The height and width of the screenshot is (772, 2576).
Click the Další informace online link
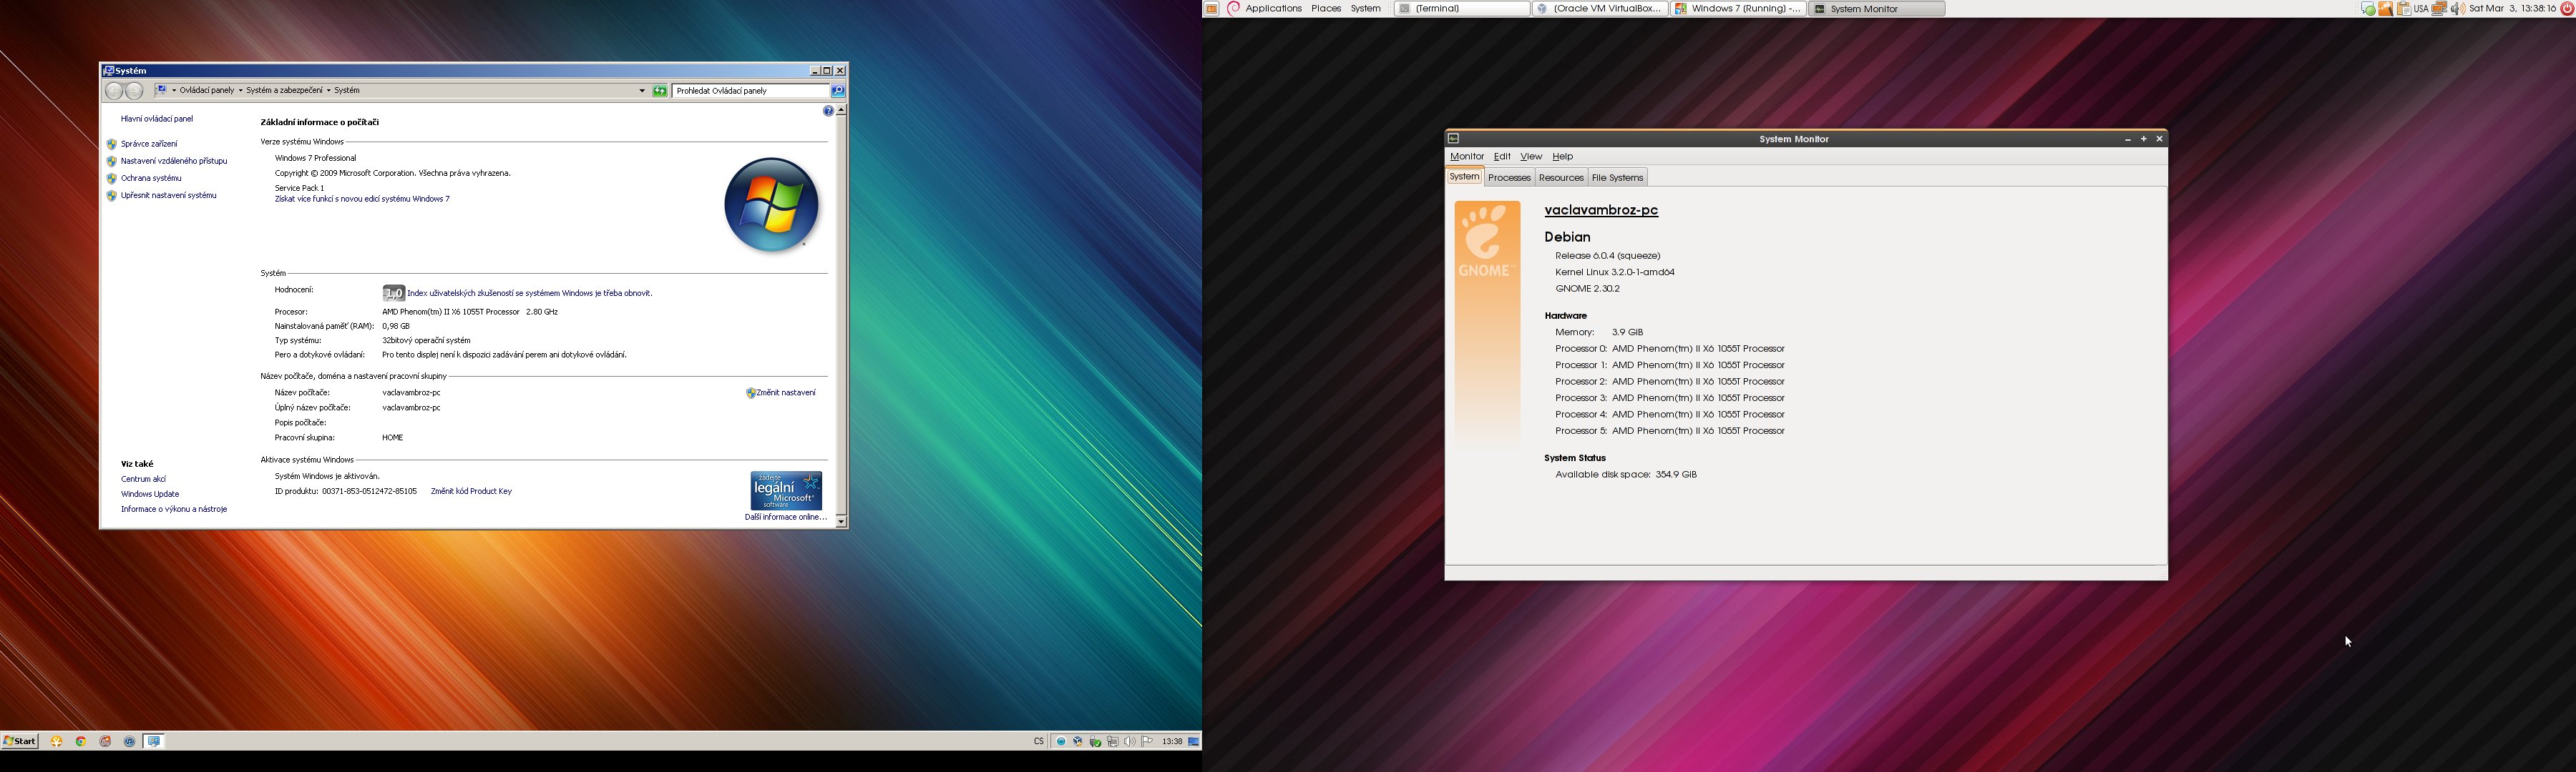pyautogui.click(x=786, y=518)
